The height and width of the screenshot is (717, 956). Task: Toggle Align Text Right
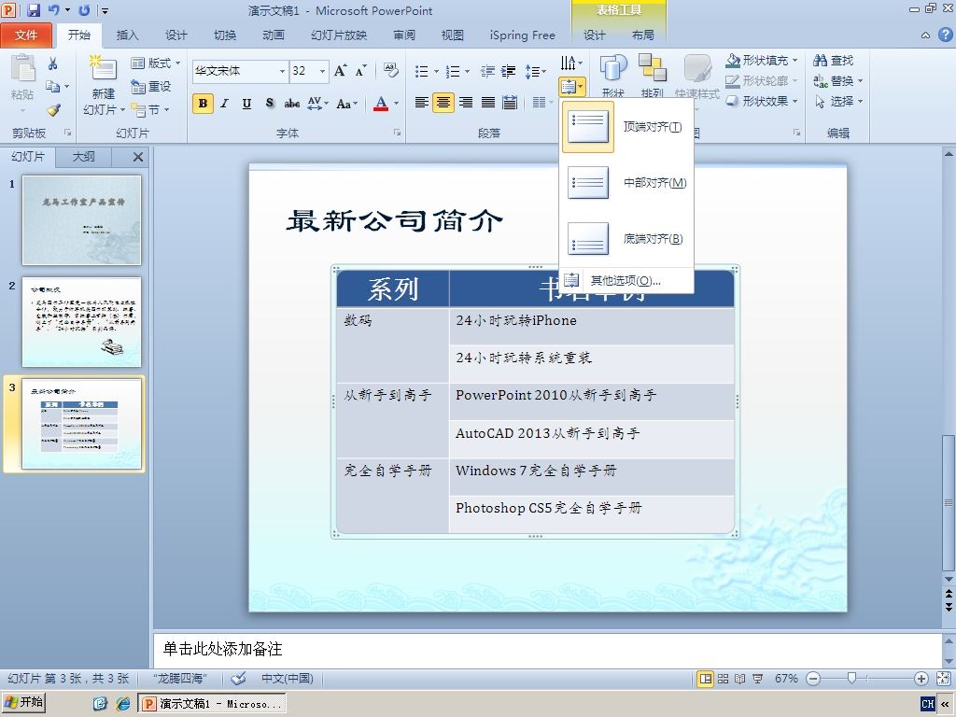coord(466,103)
